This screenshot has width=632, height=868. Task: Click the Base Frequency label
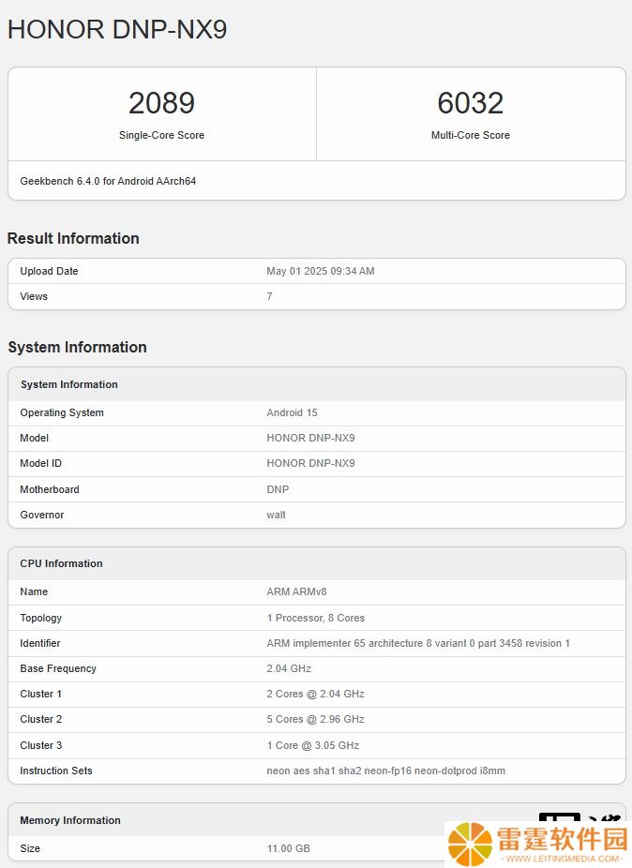[58, 668]
